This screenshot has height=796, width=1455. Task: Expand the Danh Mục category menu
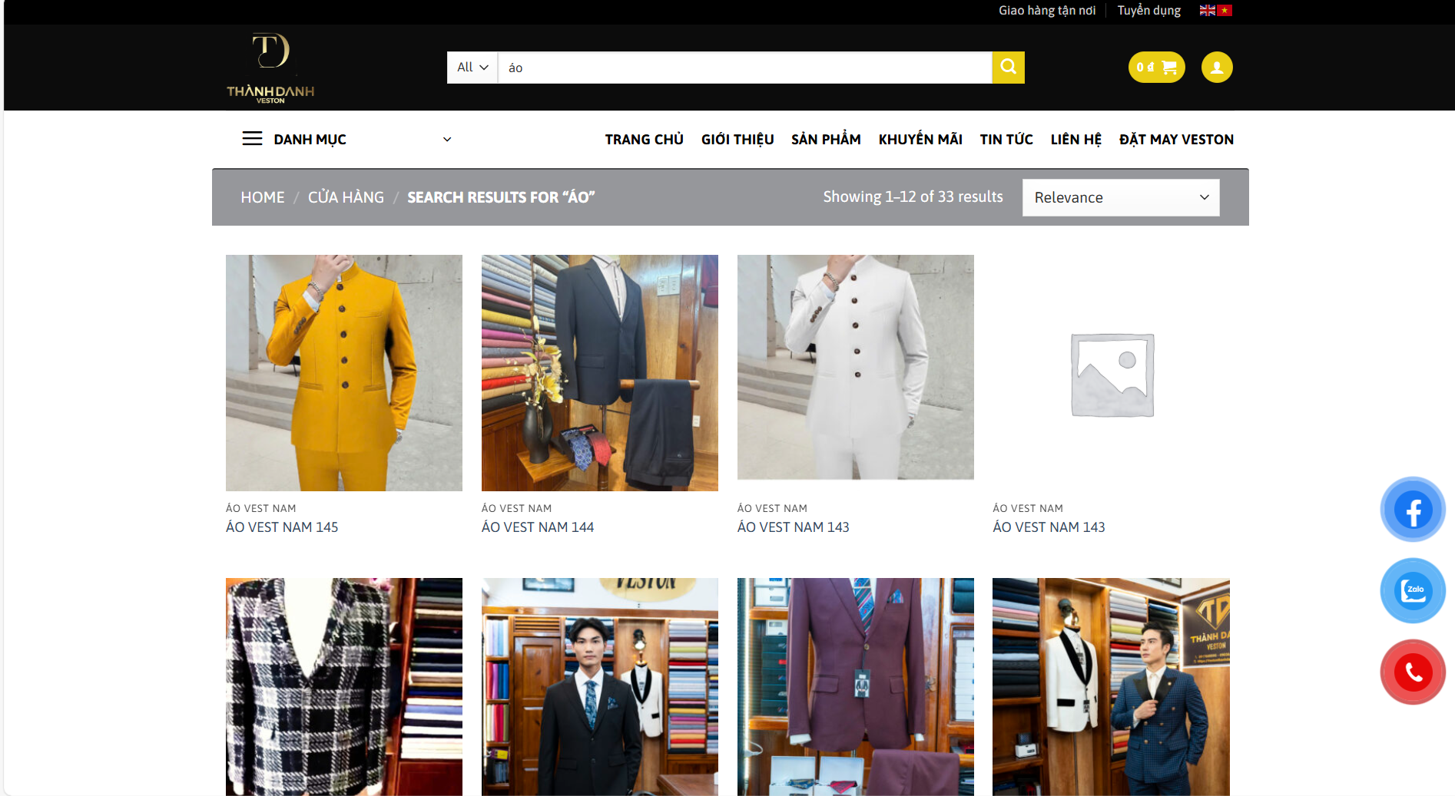pos(346,139)
